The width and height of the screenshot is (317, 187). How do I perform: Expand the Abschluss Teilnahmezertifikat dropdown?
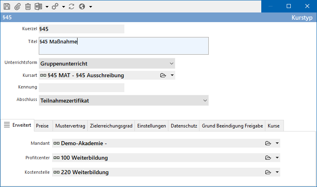[x=205, y=101]
